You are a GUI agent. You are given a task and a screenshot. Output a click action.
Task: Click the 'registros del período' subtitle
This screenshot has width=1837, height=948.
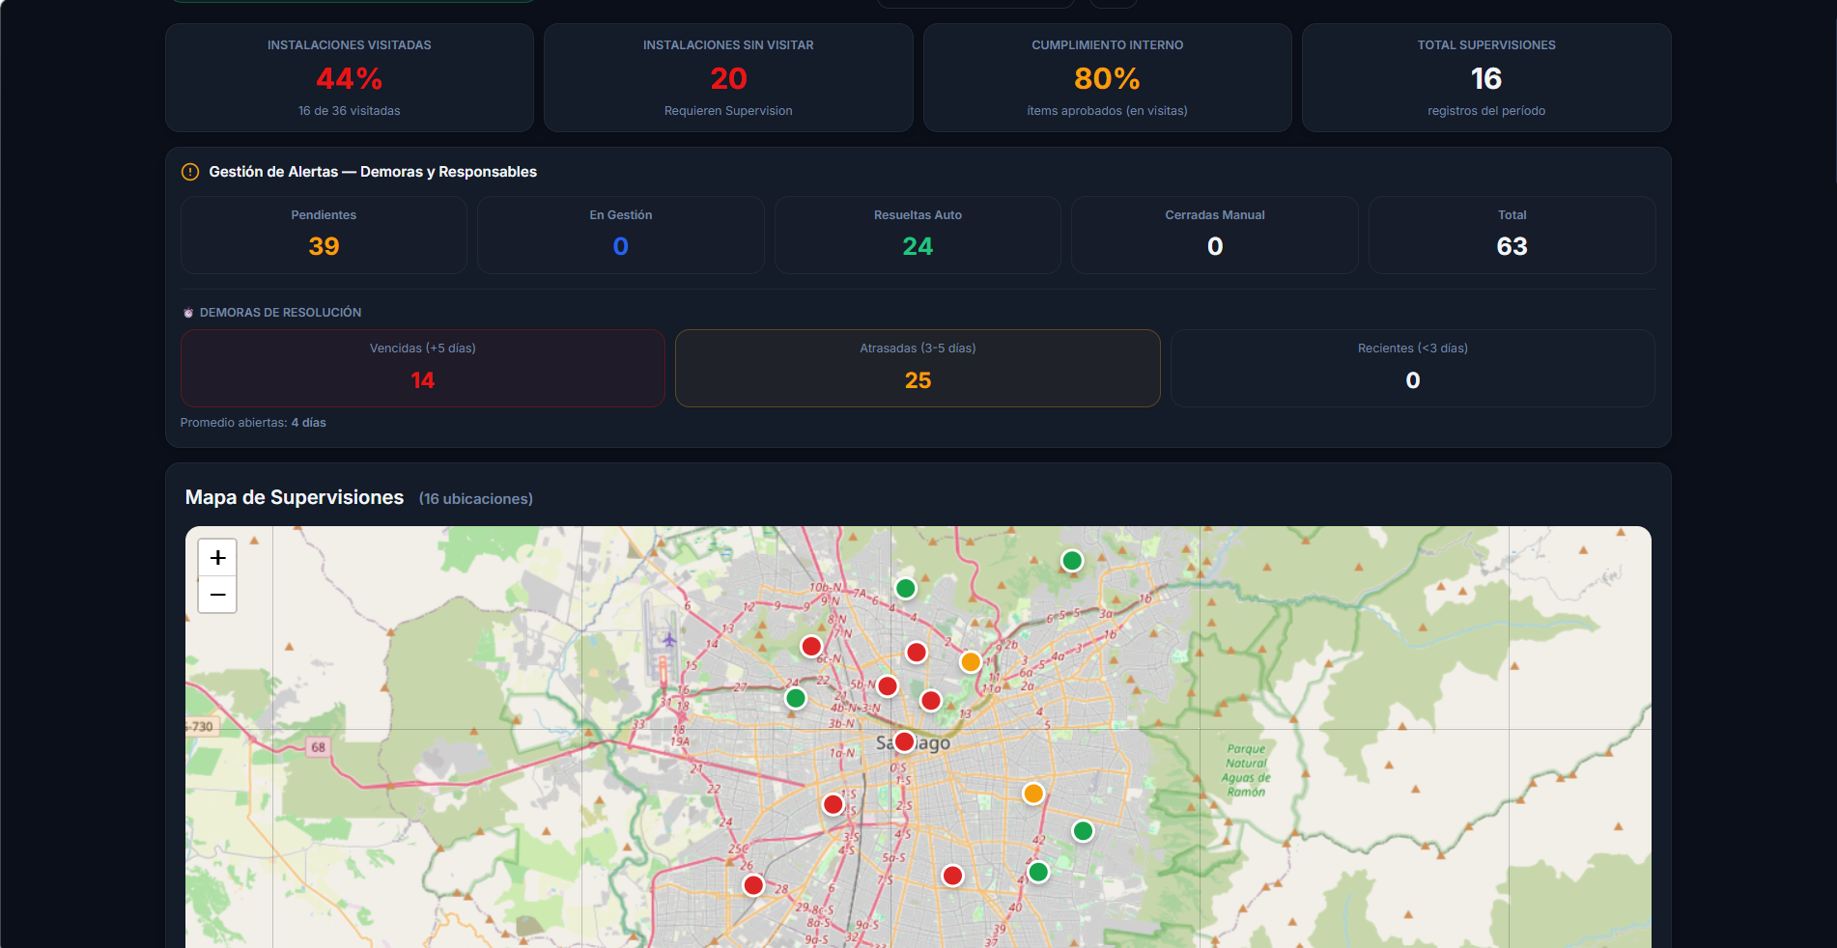pos(1486,111)
